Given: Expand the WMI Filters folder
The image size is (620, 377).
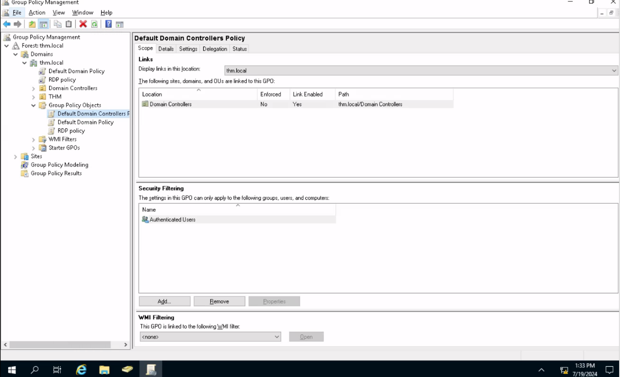Looking at the screenshot, I should pos(34,139).
